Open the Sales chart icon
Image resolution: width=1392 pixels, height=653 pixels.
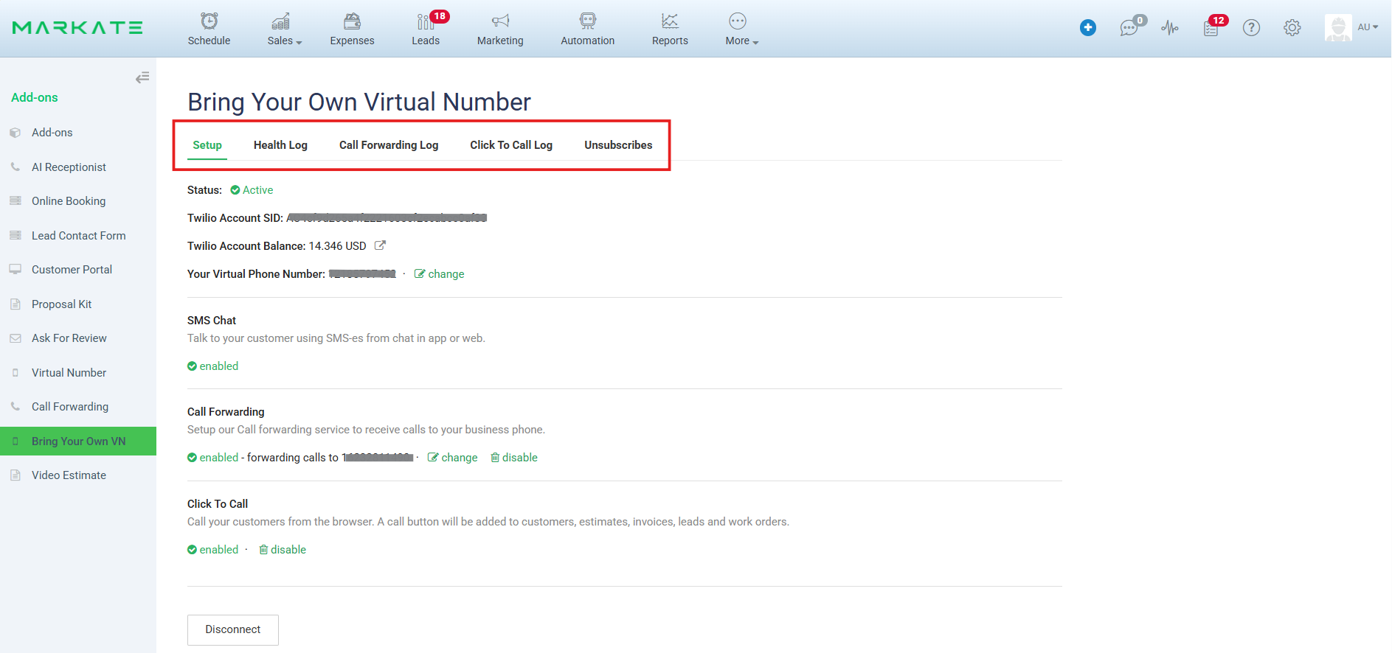[x=280, y=21]
